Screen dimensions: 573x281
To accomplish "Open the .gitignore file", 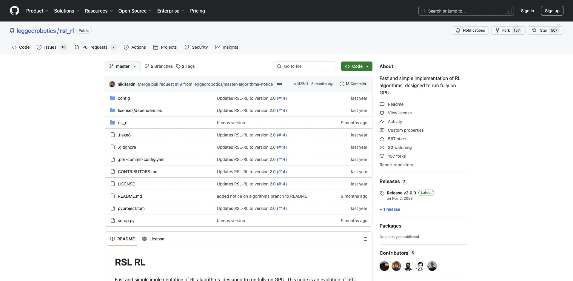I will coord(127,147).
